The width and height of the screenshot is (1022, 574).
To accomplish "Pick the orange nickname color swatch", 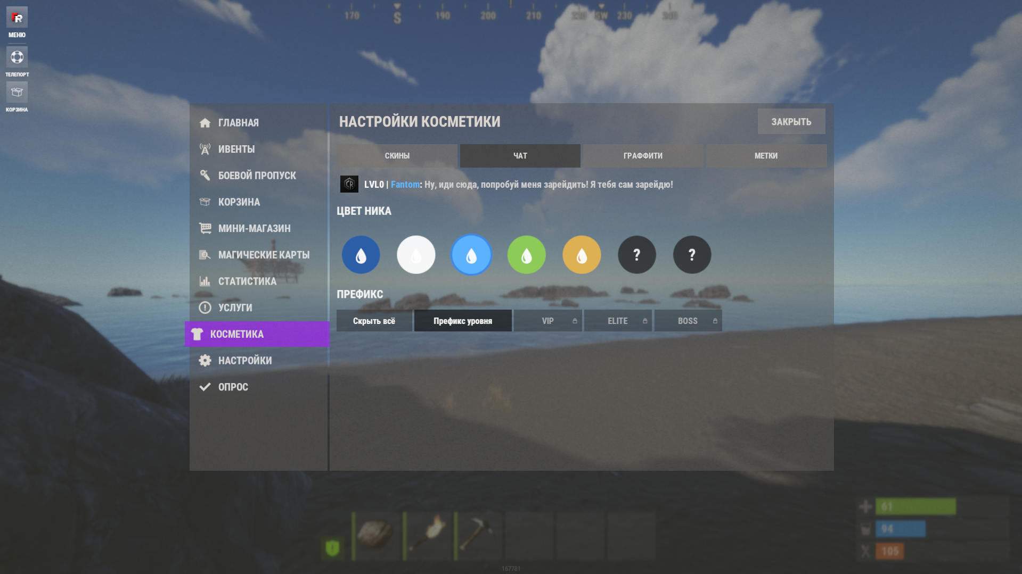I will pos(582,255).
